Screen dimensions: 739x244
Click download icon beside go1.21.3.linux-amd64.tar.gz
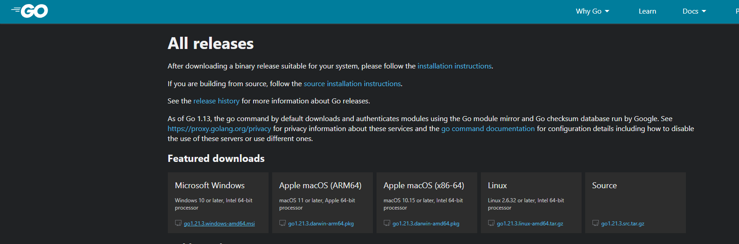(491, 223)
